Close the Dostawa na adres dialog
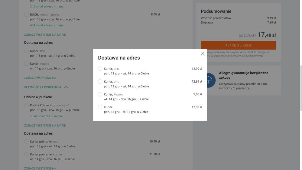Screen dimensions: 302x170 click(x=203, y=54)
